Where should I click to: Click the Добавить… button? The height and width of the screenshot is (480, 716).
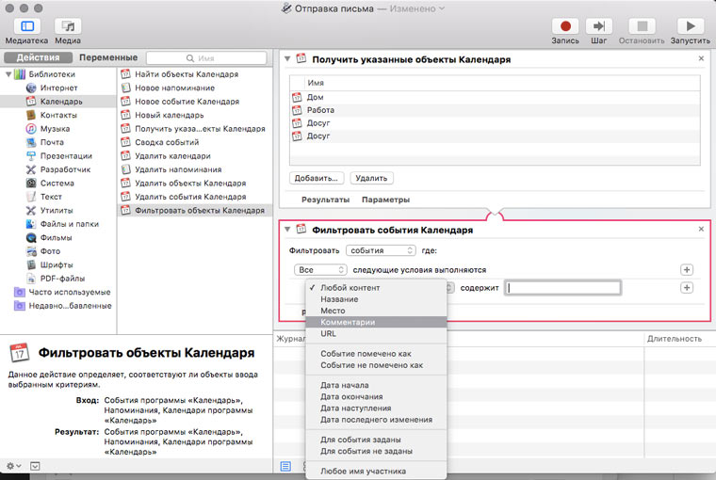pyautogui.click(x=317, y=177)
